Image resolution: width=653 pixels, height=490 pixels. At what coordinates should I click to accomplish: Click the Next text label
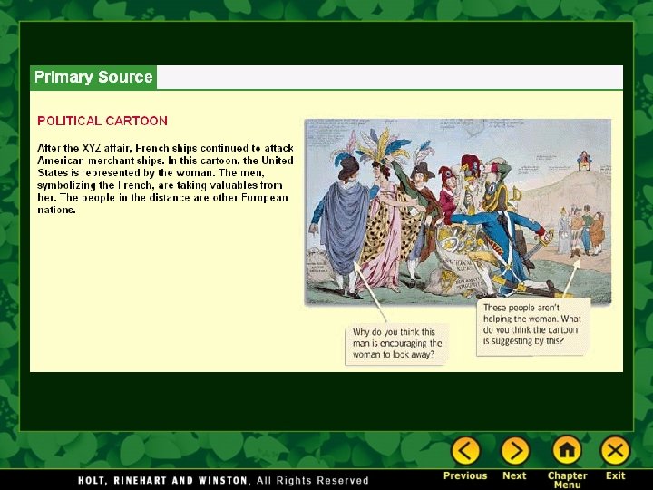[x=514, y=475]
